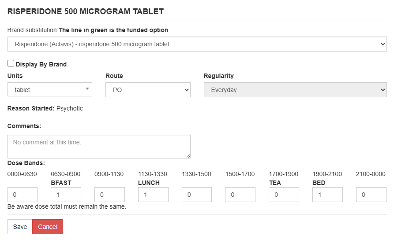Focus the BED 1900-2100 dose field
394x243 pixels.
click(x=327, y=195)
